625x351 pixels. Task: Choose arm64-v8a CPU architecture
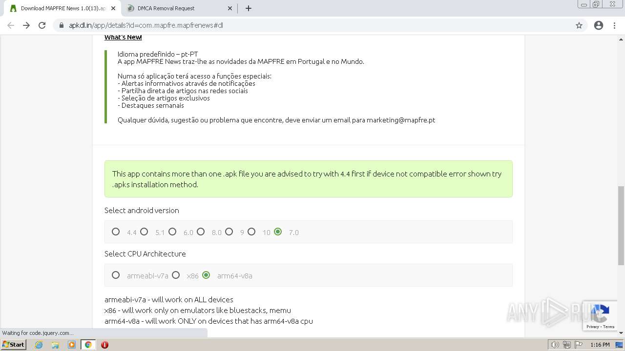click(206, 275)
